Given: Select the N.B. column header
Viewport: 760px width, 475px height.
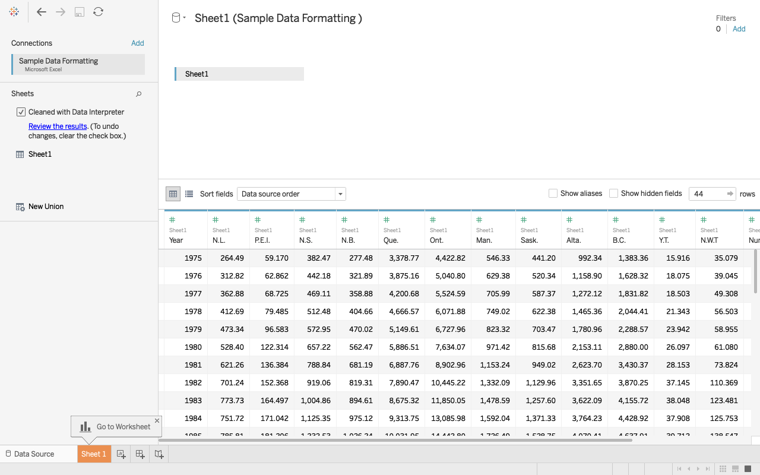Looking at the screenshot, I should [x=357, y=230].
